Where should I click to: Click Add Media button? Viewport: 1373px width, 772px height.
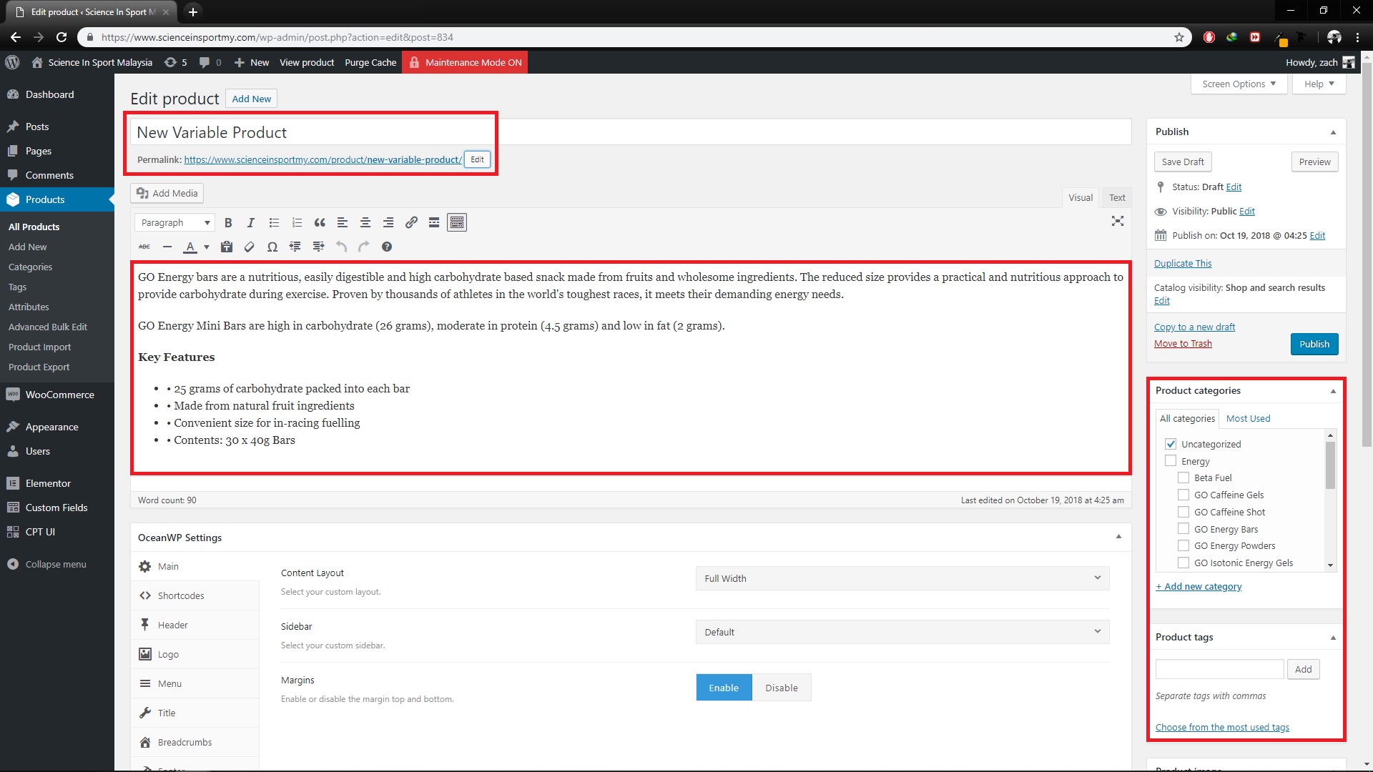(x=167, y=193)
